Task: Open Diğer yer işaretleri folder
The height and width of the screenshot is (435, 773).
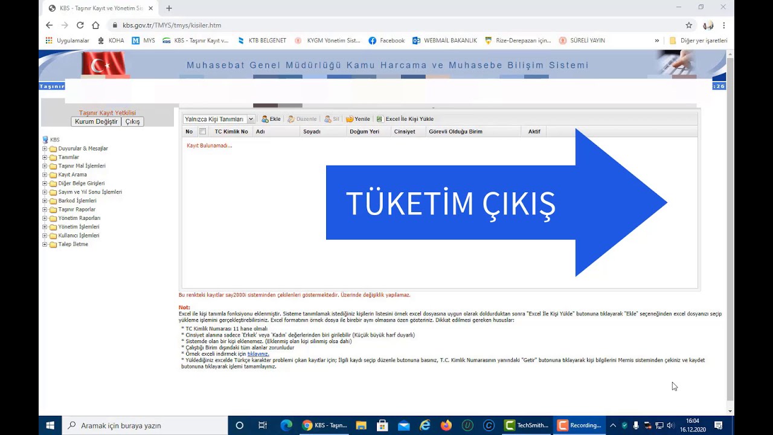Action: pos(698,40)
